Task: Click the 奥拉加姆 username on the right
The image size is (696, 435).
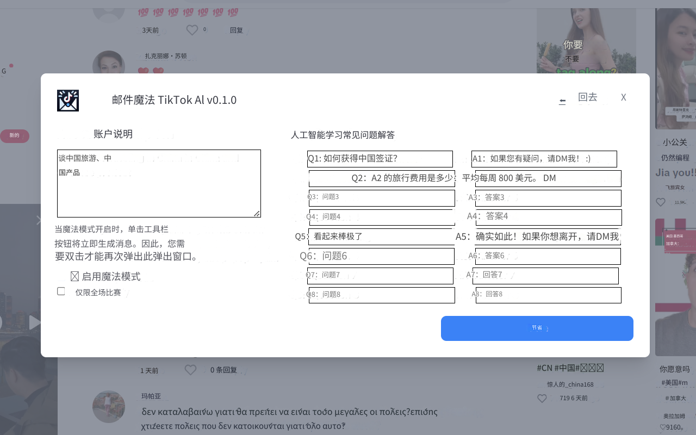Action: click(674, 417)
